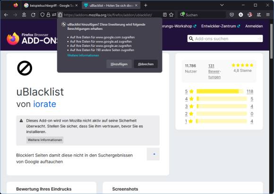Click the uBlacklist add-on icon
This screenshot has width=274, height=194.
25,68
